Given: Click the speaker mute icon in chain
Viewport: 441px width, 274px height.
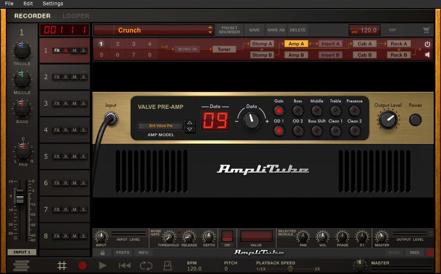Looking at the screenshot, I should point(427,55).
